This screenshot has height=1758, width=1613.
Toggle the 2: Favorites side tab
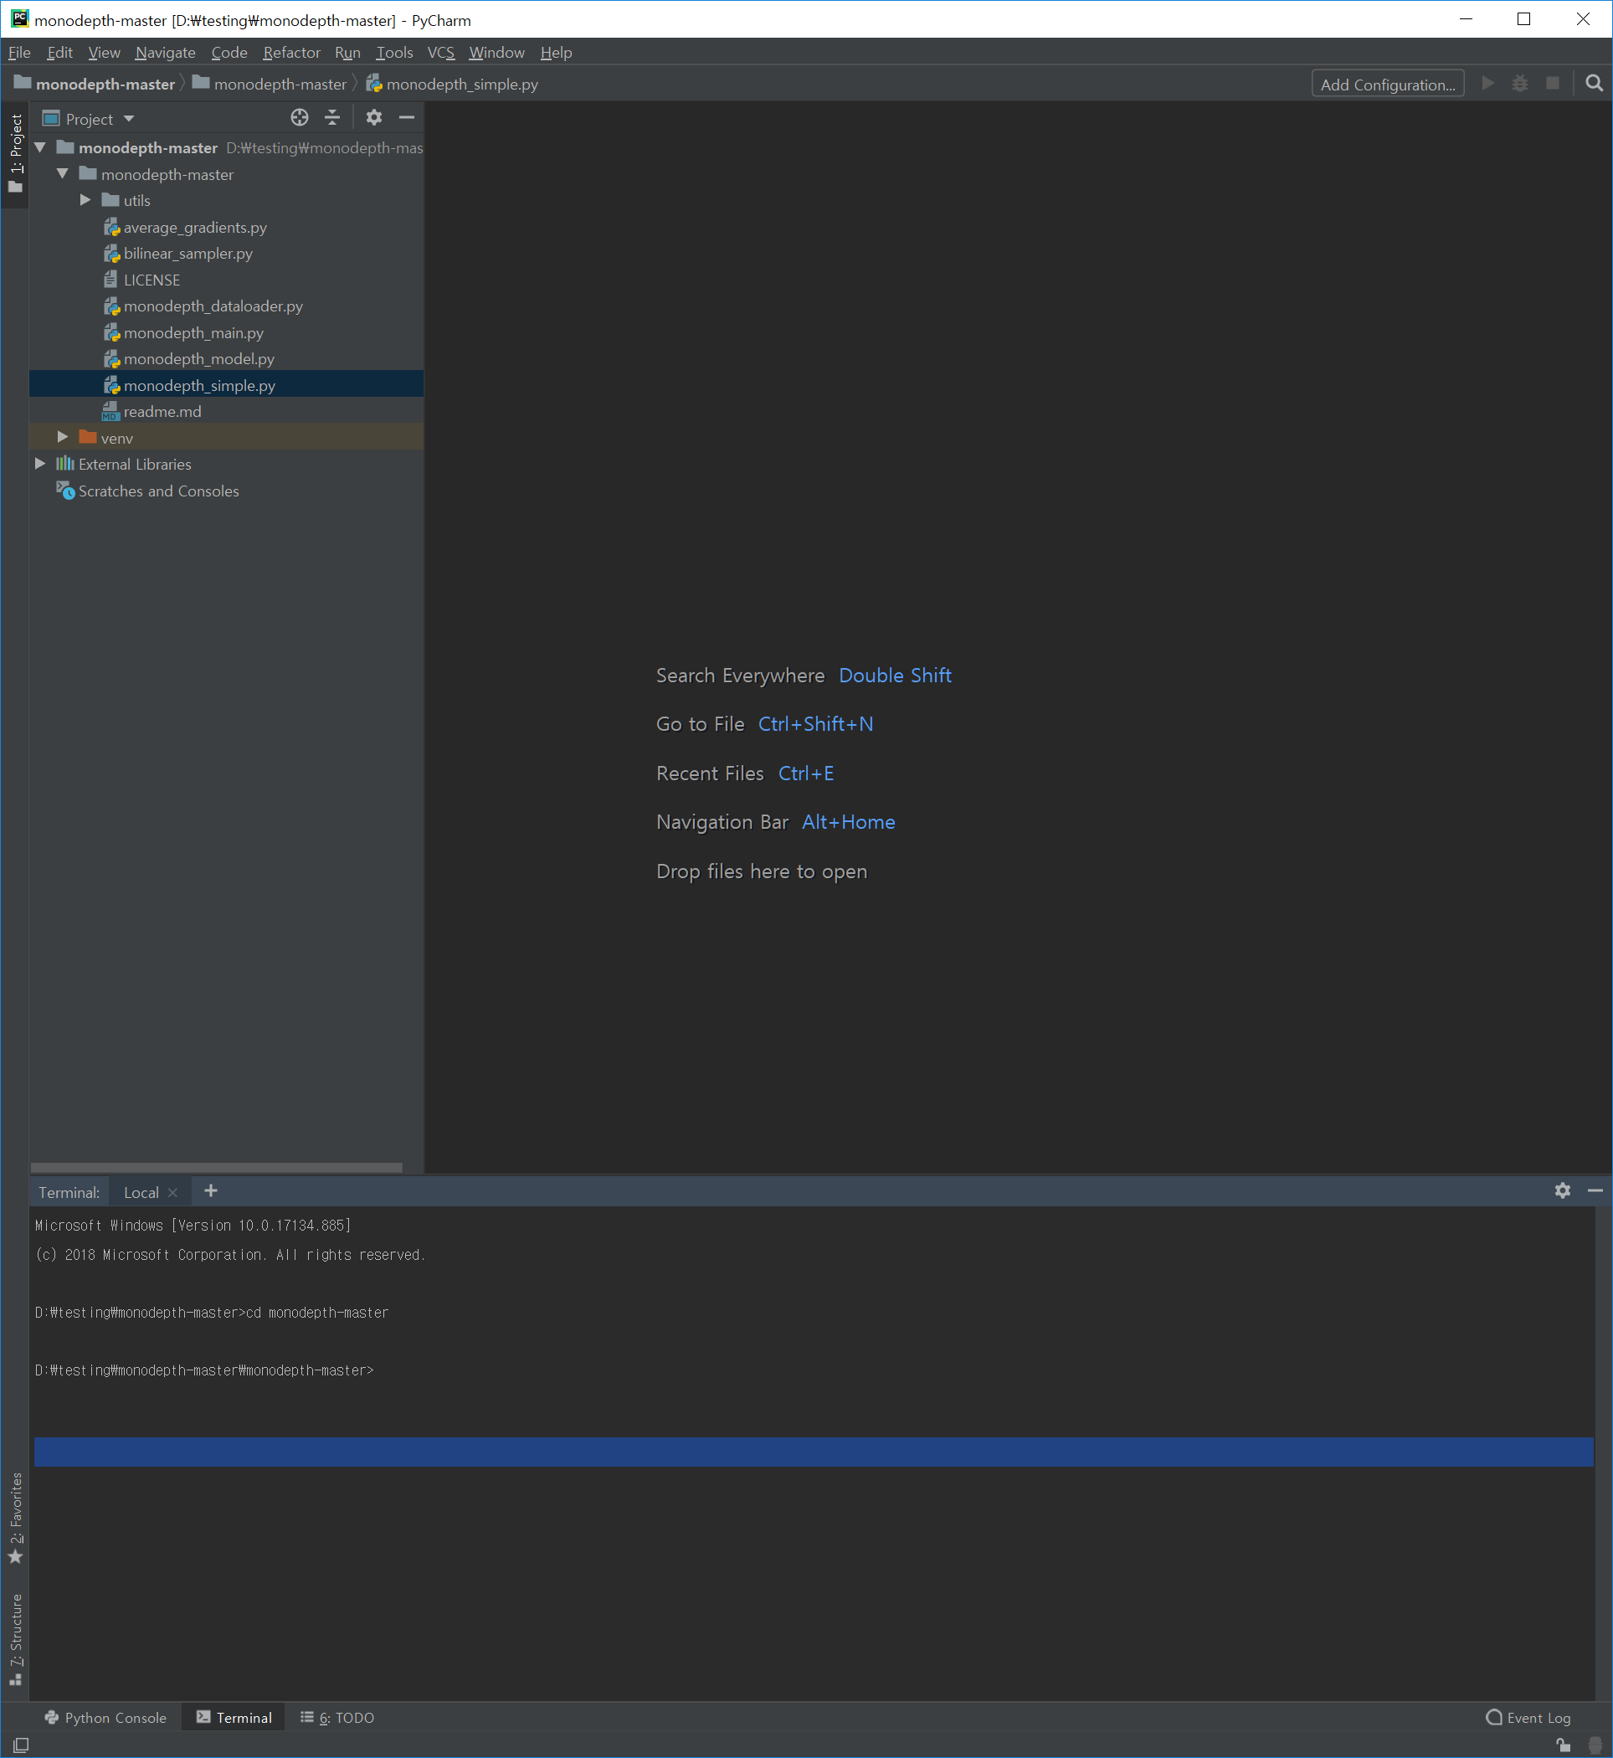coord(15,1519)
